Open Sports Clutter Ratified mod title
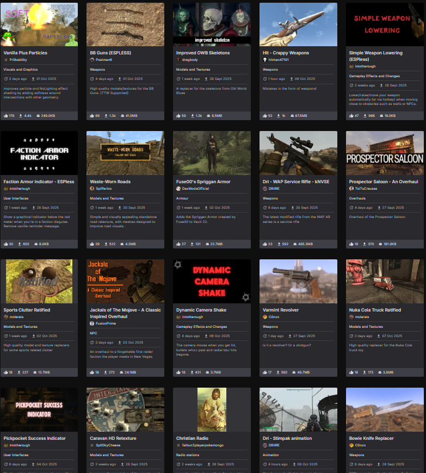 click(27, 310)
